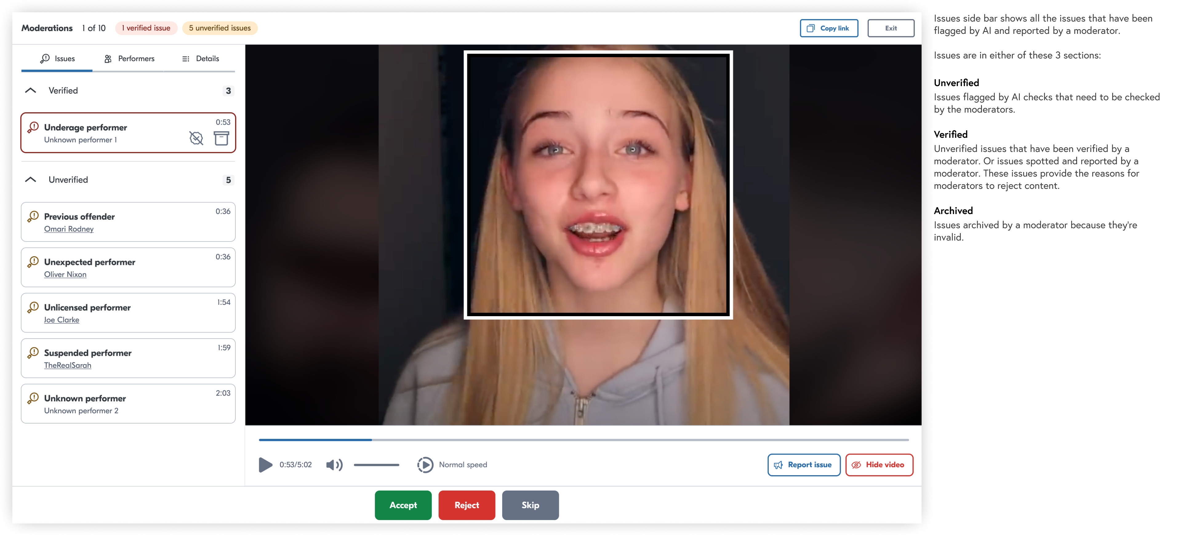Click the magnifier icon on Previous offender
1182x553 pixels.
click(33, 217)
